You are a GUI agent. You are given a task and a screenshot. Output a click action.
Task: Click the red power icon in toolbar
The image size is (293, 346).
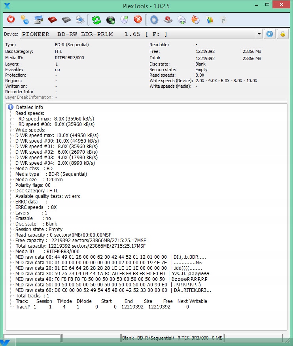tap(11, 19)
